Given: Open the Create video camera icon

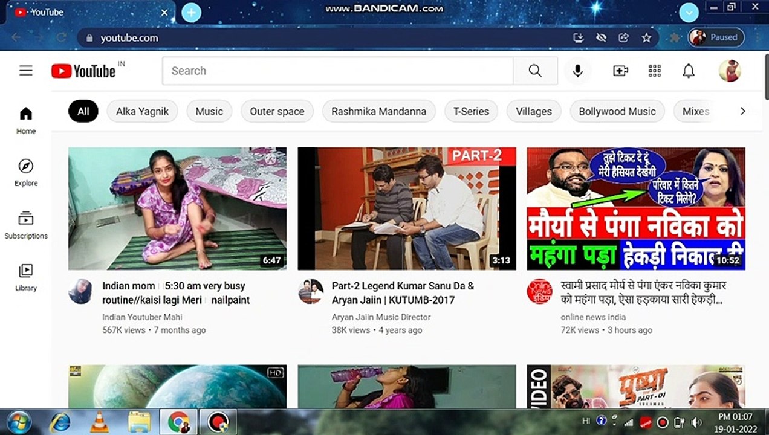Looking at the screenshot, I should pos(621,71).
